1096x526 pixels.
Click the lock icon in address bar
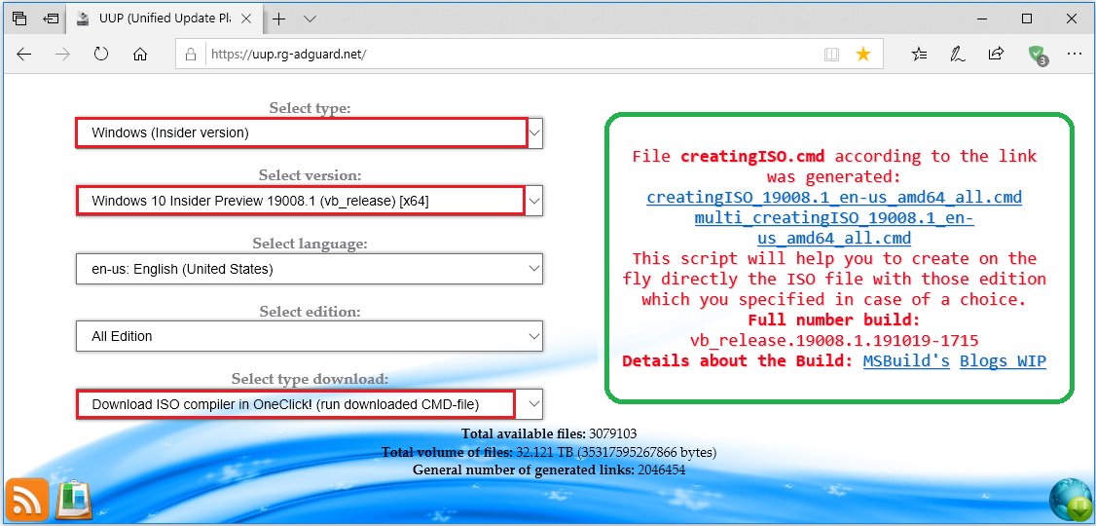click(190, 55)
